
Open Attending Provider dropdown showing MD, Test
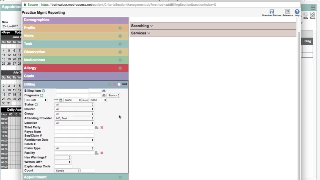click(74, 118)
